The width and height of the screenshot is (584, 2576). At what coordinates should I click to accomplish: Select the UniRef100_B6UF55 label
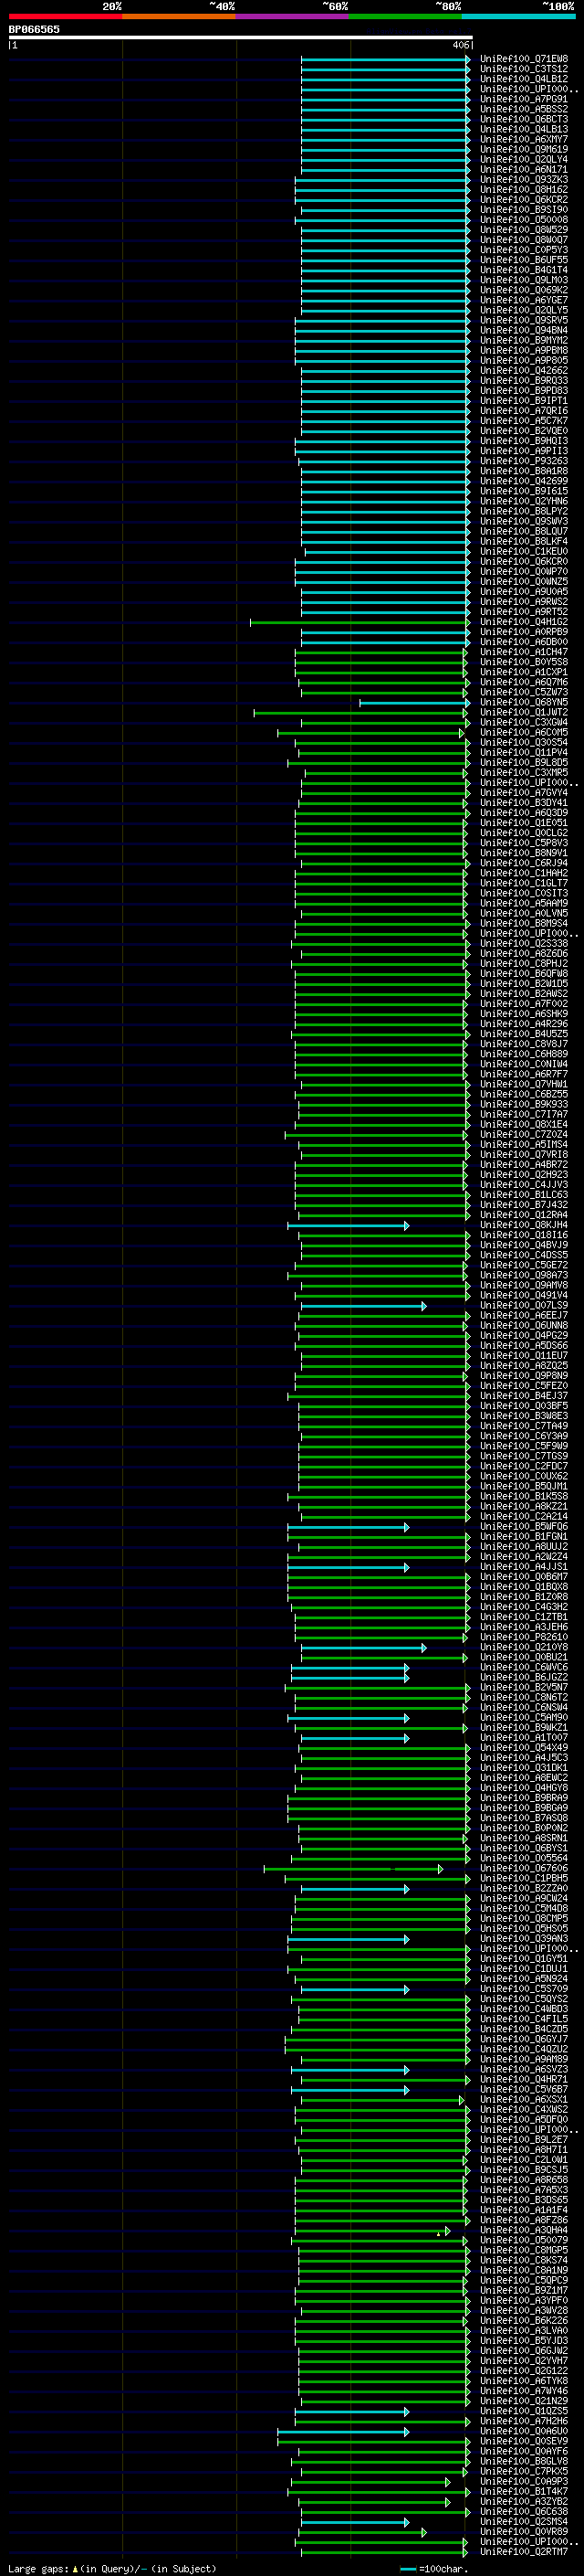coord(524,260)
